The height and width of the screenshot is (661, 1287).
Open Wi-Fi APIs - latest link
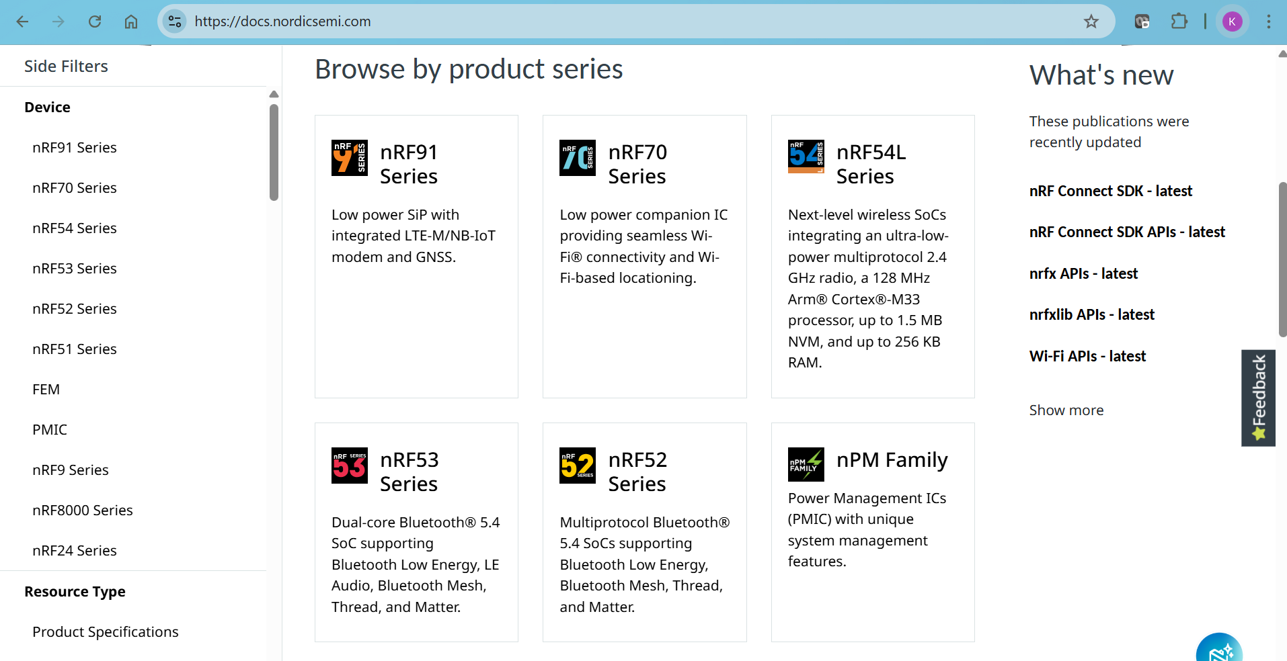[x=1087, y=357]
